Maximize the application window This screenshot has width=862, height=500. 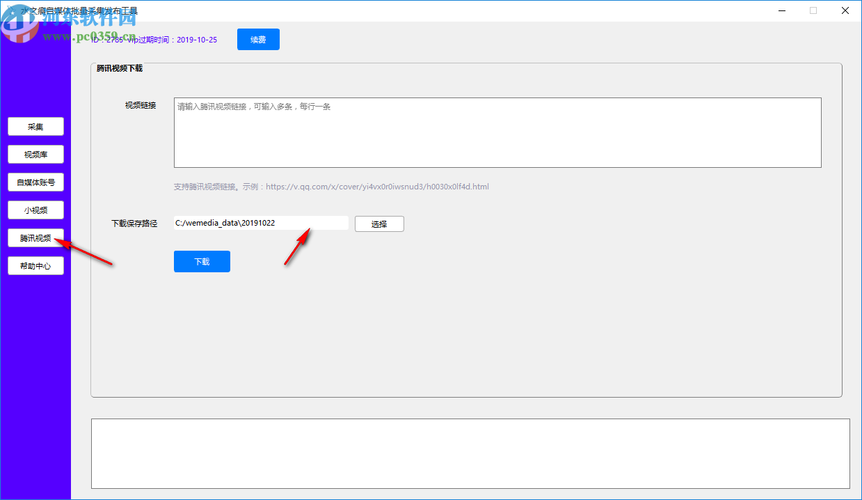click(x=813, y=10)
